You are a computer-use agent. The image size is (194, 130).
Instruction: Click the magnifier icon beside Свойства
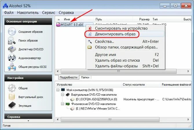click(90, 42)
